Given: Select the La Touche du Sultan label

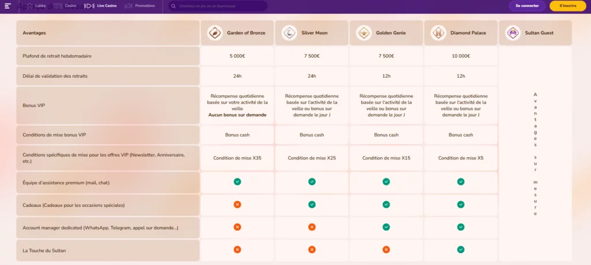Looking at the screenshot, I should point(44,251).
